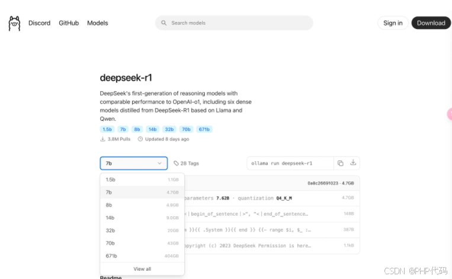Select the 671b blue size tag
452x279 pixels.
pos(204,129)
